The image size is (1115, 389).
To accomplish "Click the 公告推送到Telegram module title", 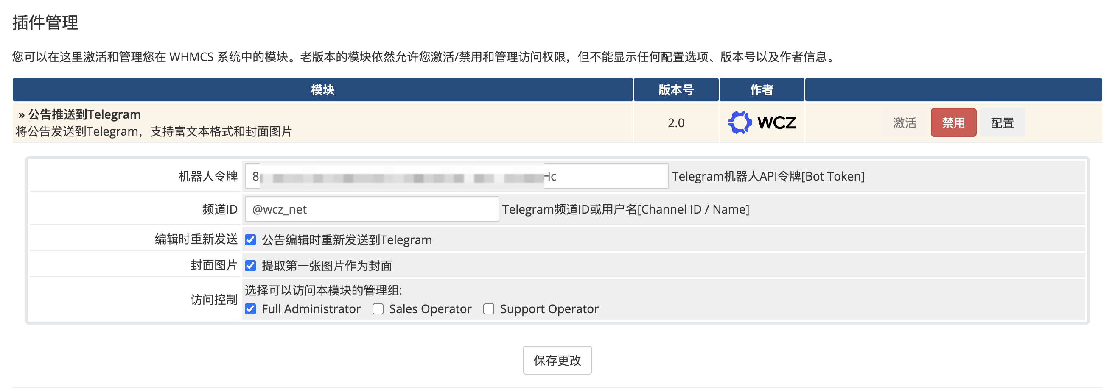I will [84, 114].
